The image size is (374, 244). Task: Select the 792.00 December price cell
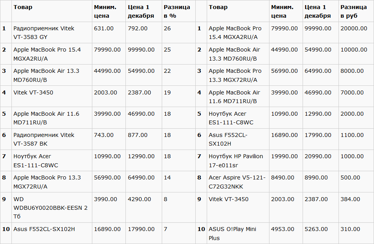(138, 28)
